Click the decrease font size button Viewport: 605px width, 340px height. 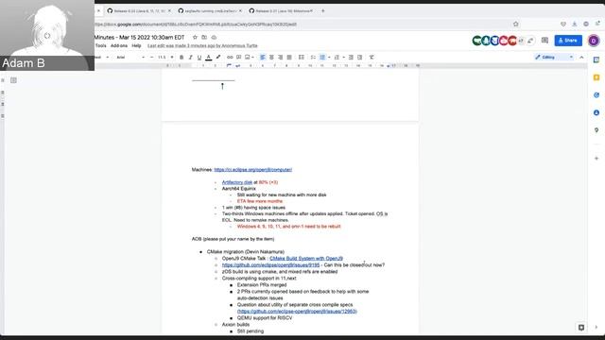[x=151, y=57]
